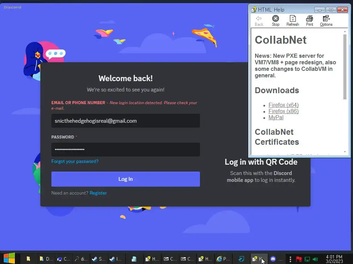Click the HTML Help title bar icon
This screenshot has width=353, height=264.
point(254,10)
